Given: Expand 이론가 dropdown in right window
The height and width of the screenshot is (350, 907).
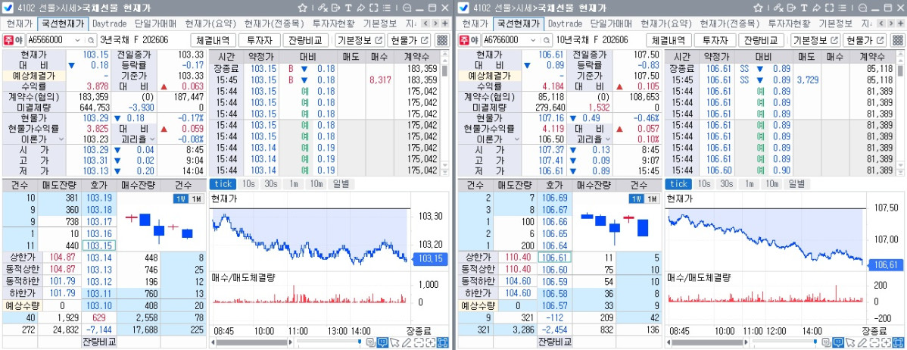Looking at the screenshot, I should 516,139.
